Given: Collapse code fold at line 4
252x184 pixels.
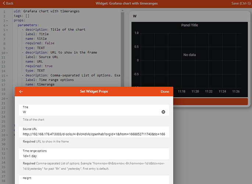Looking at the screenshot, I should click(x=7, y=25).
